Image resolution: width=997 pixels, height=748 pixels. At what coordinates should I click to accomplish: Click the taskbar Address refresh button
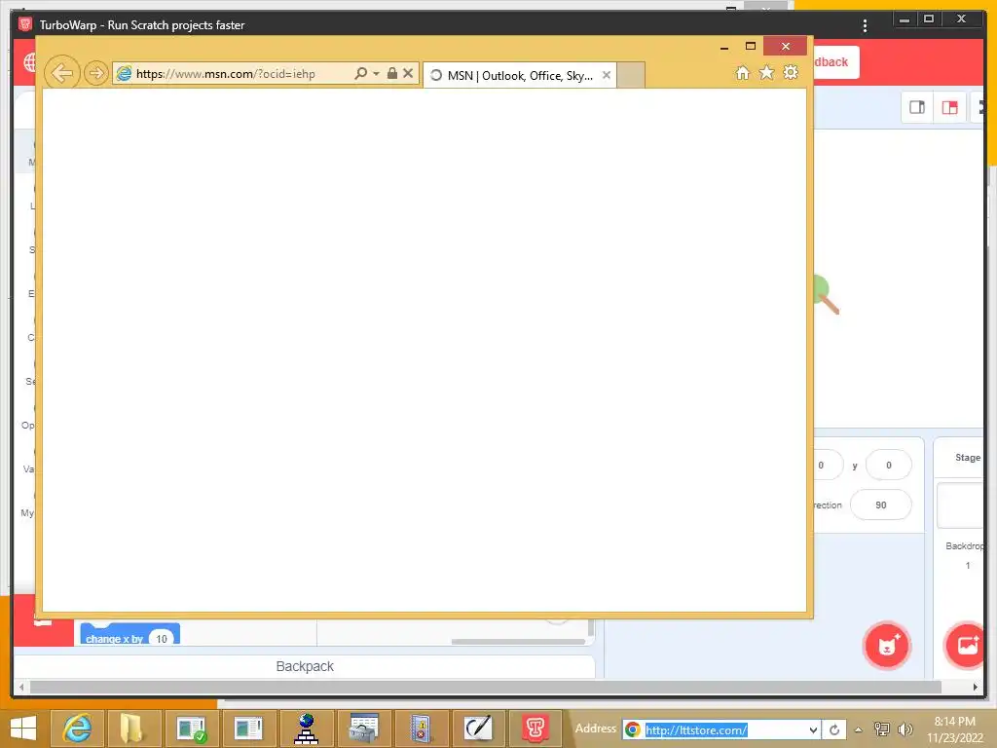834,729
